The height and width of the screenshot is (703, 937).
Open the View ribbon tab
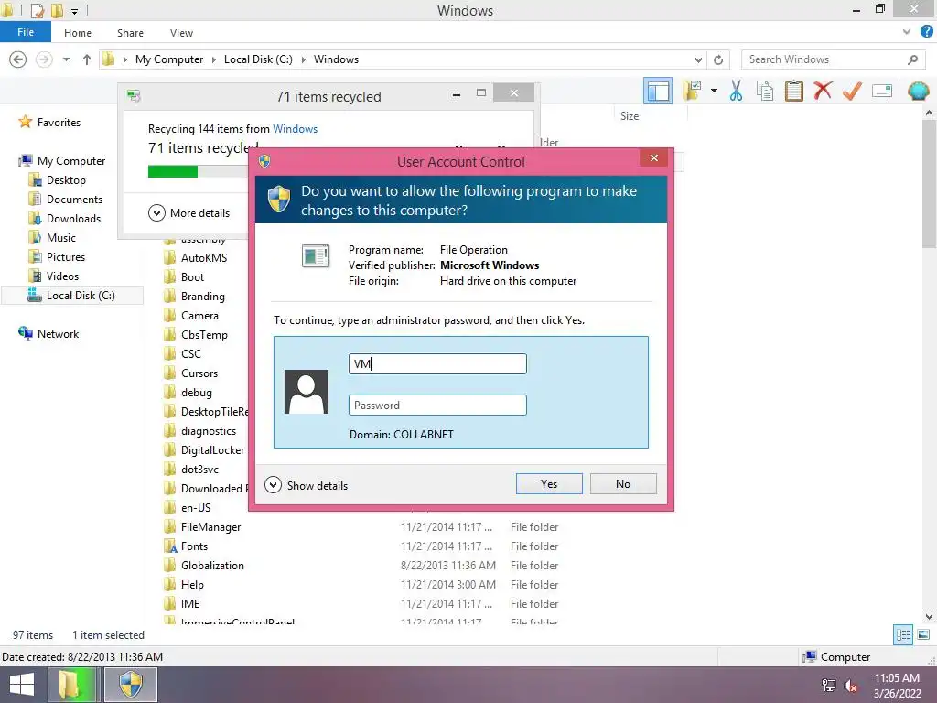[181, 33]
